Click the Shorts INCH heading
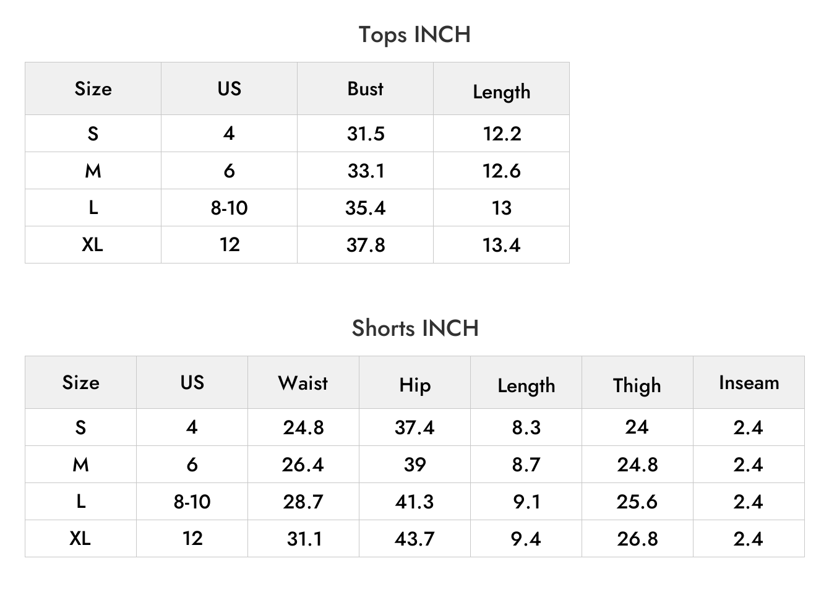 [x=414, y=328]
